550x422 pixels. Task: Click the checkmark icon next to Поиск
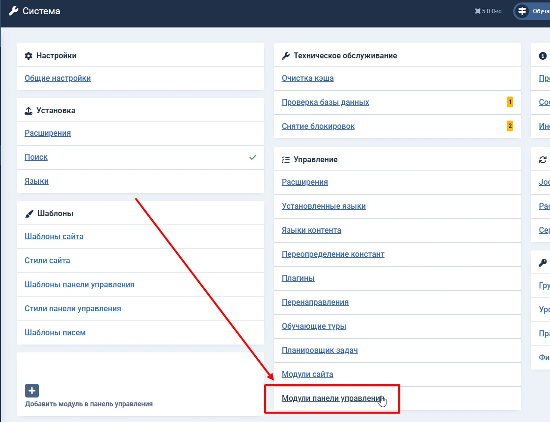(252, 157)
